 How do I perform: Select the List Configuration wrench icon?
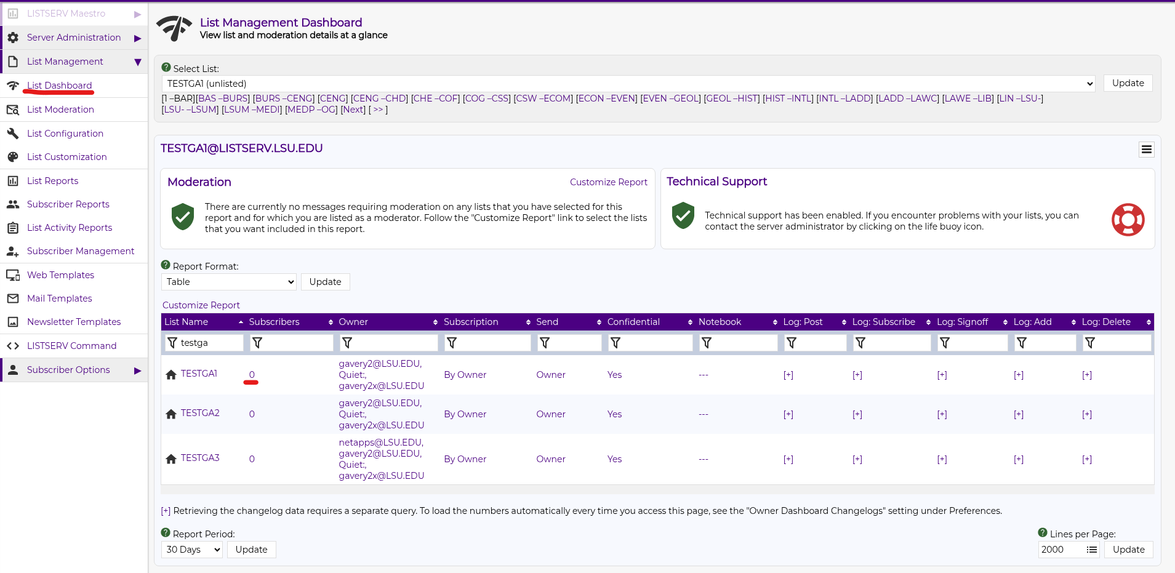(x=14, y=133)
